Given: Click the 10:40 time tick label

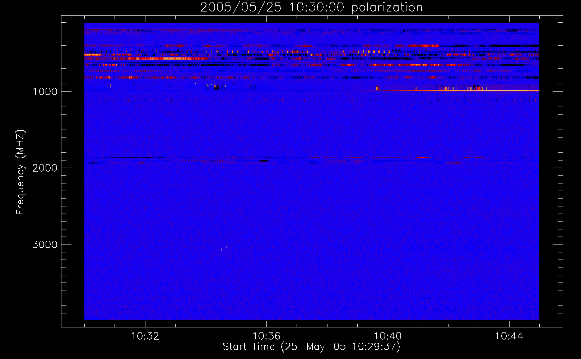Looking at the screenshot, I should tap(388, 336).
